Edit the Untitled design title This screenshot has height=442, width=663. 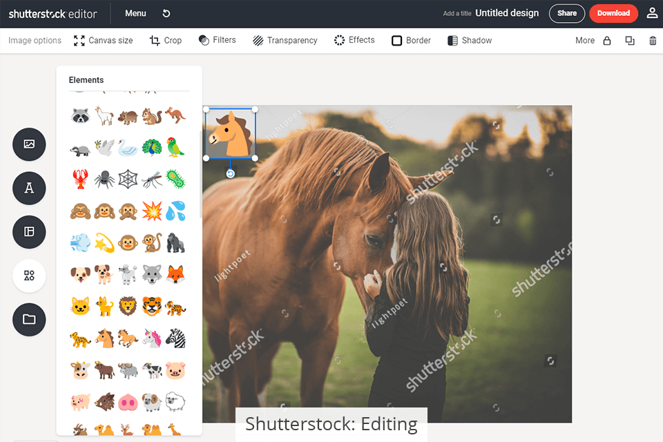coord(507,13)
